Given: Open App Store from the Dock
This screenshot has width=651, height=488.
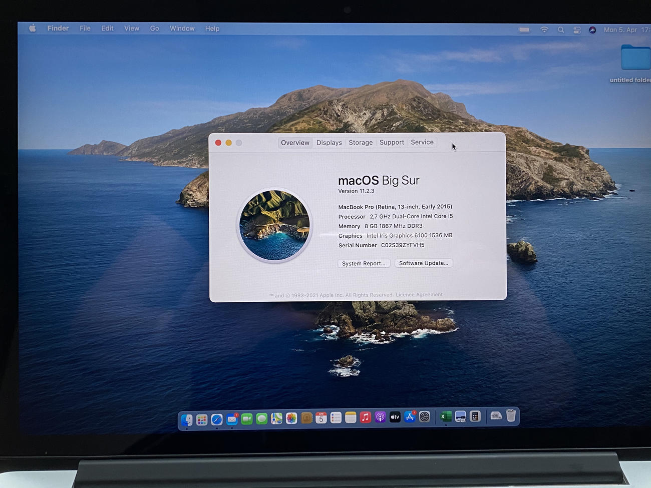Looking at the screenshot, I should point(410,416).
